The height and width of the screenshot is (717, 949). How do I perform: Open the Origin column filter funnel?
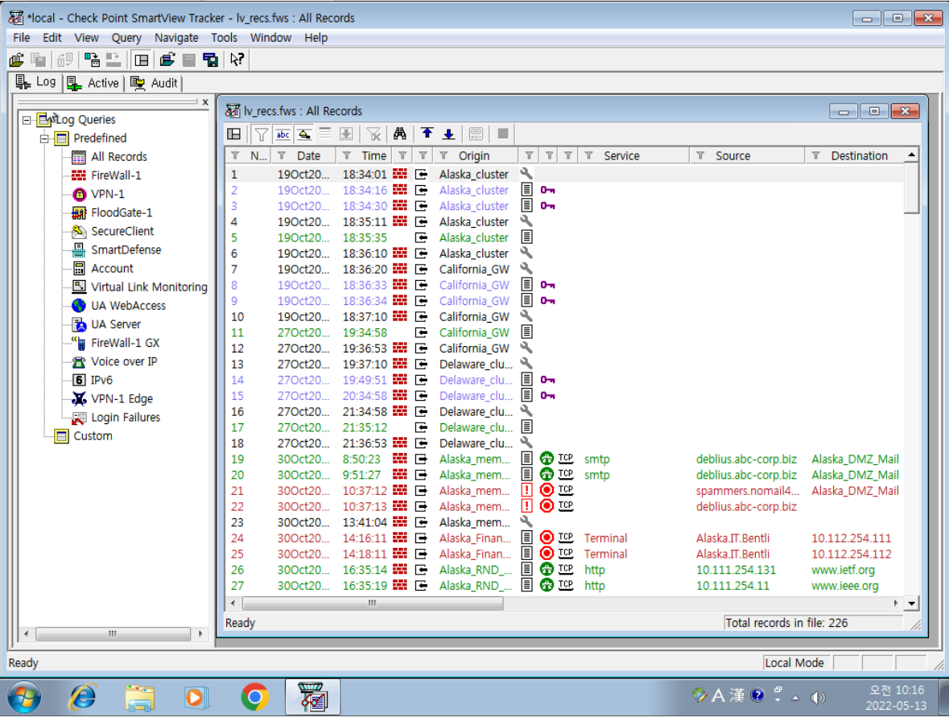443,155
